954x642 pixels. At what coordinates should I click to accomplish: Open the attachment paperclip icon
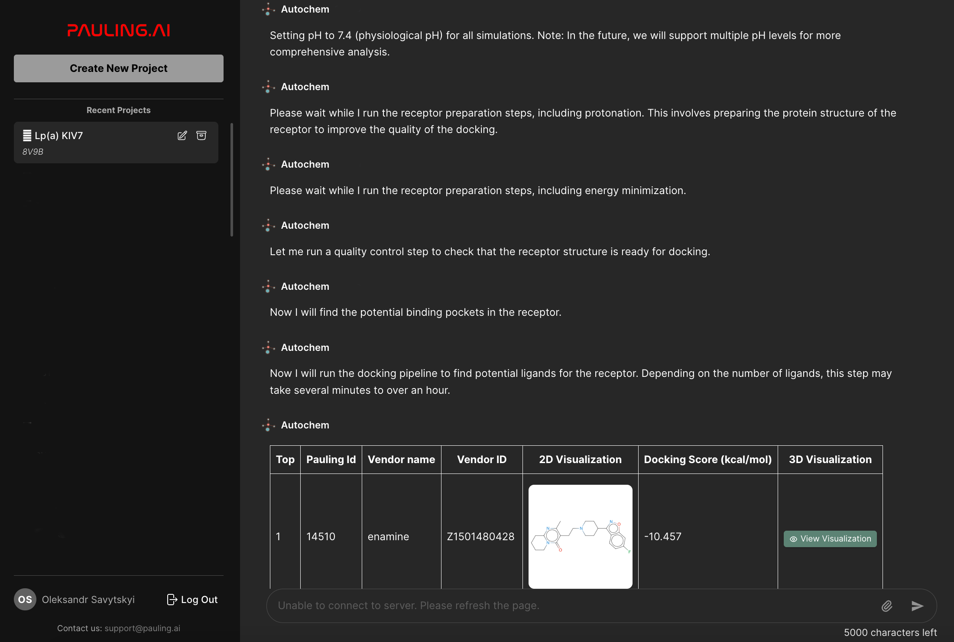(x=886, y=606)
